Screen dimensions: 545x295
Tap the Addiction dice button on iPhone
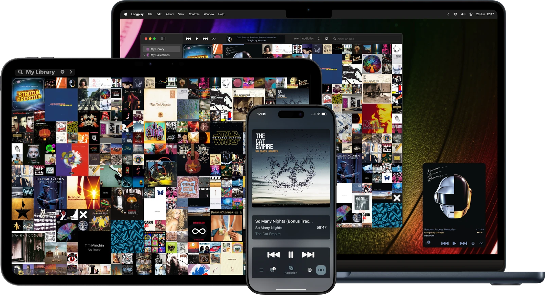pyautogui.click(x=291, y=270)
